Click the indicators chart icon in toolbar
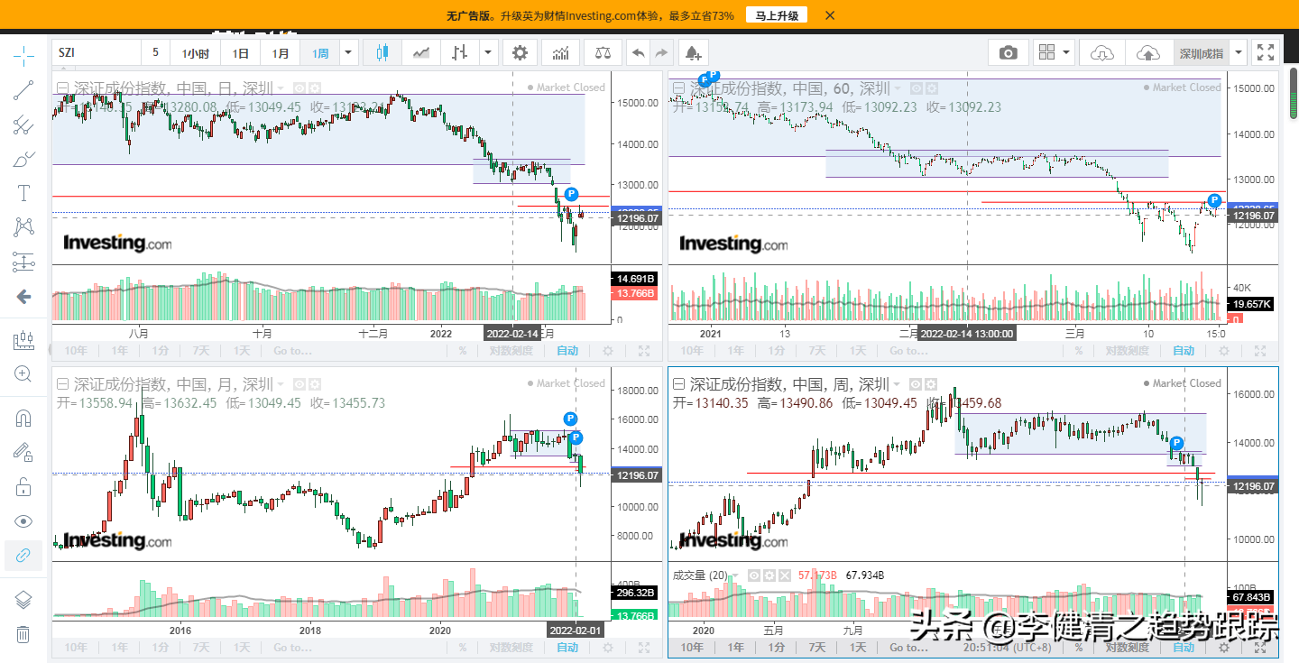This screenshot has width=1299, height=663. tap(560, 53)
